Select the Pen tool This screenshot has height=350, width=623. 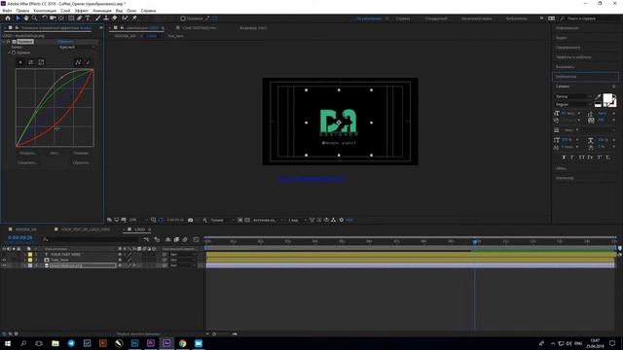(80, 18)
